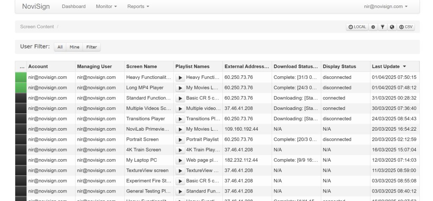Click IP address 109.160.192.44

click(x=241, y=129)
